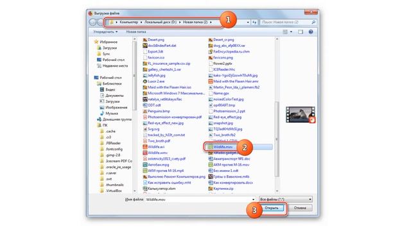
Task: Refresh the folder via address bar button
Action: (x=254, y=22)
